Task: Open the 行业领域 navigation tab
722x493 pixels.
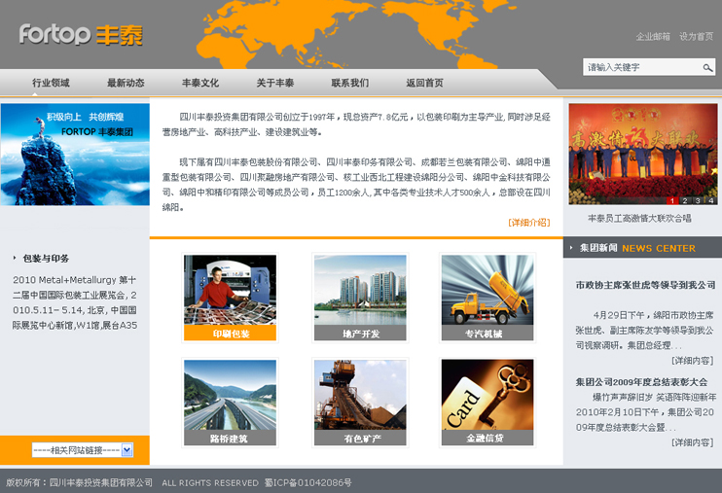Action: 51,84
